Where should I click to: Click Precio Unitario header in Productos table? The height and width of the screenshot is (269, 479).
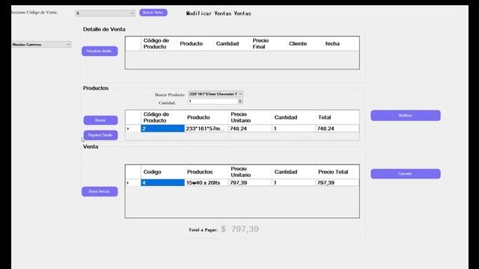pos(250,117)
